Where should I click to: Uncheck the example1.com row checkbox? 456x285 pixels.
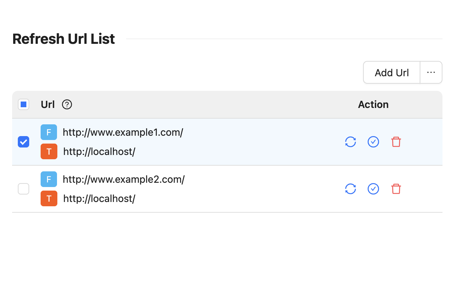click(24, 142)
